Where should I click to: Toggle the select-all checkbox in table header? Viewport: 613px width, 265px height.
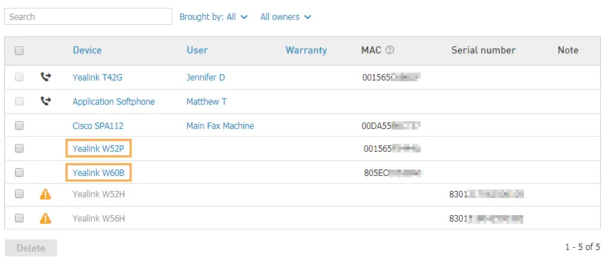tap(19, 51)
